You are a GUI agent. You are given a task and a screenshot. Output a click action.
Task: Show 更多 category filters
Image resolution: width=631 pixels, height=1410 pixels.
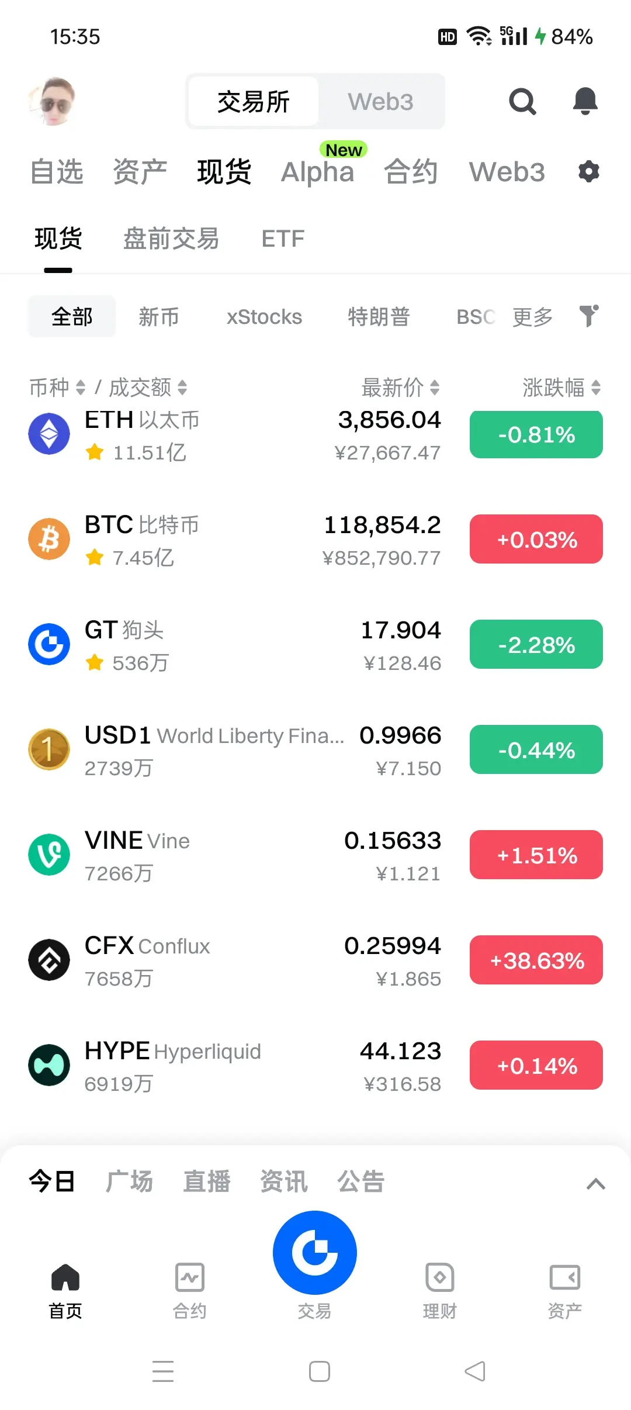(x=532, y=317)
